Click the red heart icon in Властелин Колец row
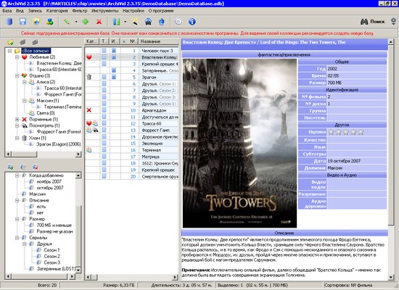This screenshot has width=399, height=290. coord(89,57)
